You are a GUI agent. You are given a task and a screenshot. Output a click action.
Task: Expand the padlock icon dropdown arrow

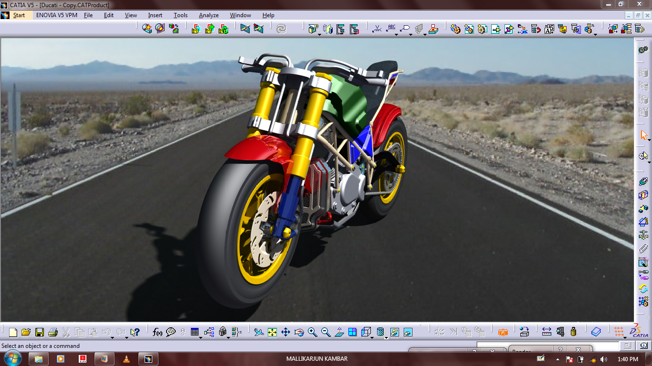229,337
